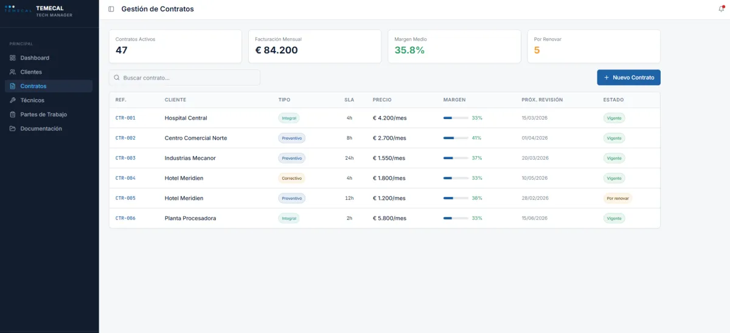Toggle sidebar with the panel icon
The width and height of the screenshot is (730, 333).
tap(111, 9)
